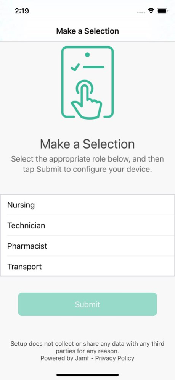
Task: Click the green clipboard hand illustration
Action: click(87, 82)
